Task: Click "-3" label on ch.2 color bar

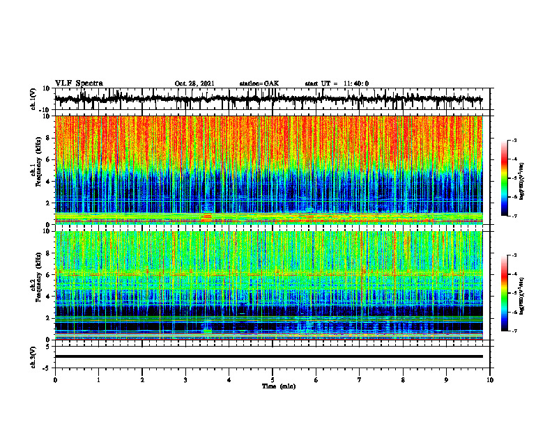Action: coord(514,255)
